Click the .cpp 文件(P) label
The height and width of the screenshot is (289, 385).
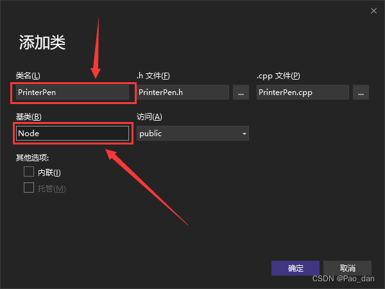pyautogui.click(x=278, y=76)
